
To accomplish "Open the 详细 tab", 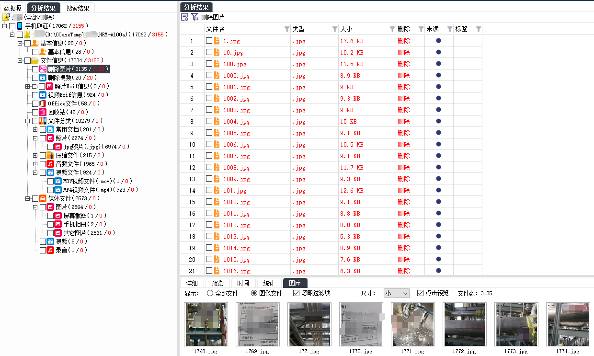I will click(192, 283).
